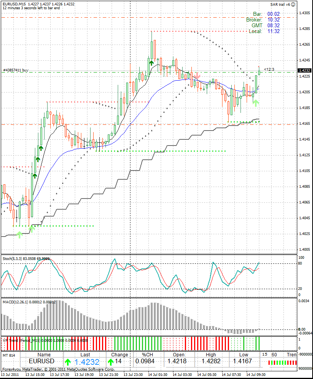
Task: Click the 13 Jul 19:30 time axis label
Action: [84, 375]
